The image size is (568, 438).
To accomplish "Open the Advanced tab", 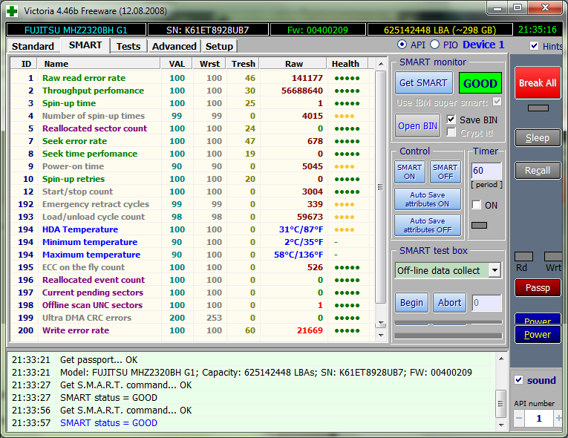I will click(x=174, y=46).
